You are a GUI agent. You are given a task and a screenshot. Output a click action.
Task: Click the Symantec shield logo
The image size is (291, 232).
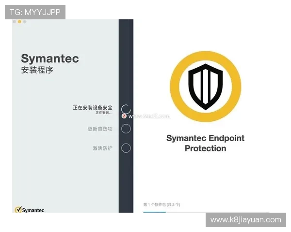tap(205, 87)
